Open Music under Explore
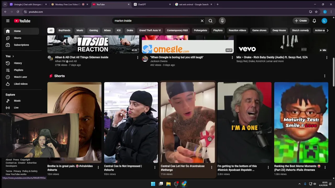 21,101
